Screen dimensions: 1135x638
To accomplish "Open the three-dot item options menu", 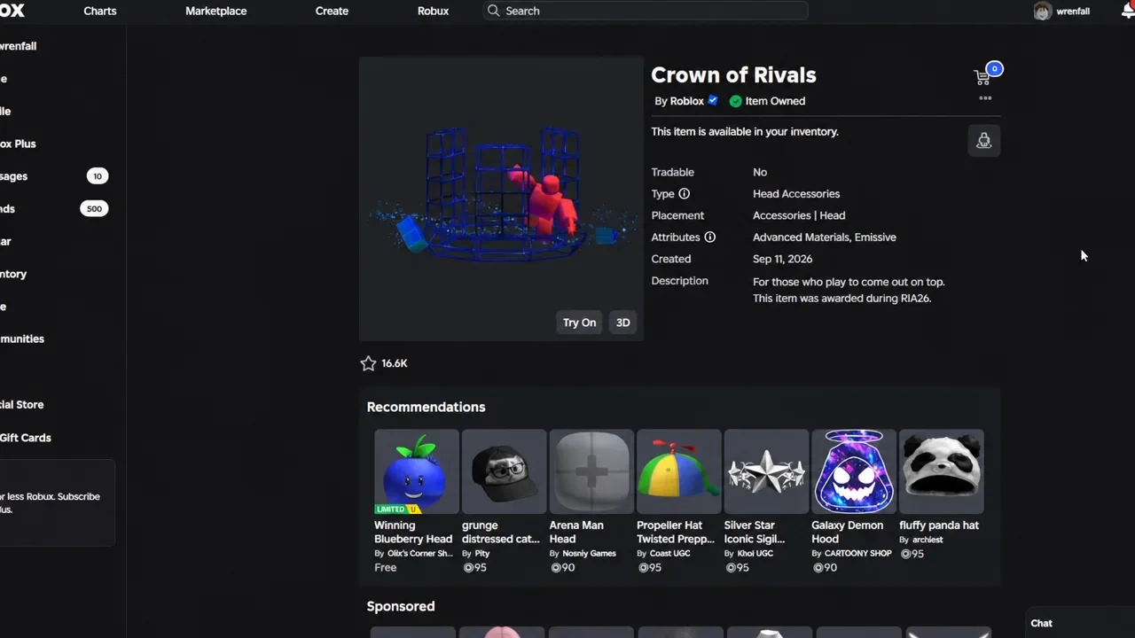I will [985, 98].
